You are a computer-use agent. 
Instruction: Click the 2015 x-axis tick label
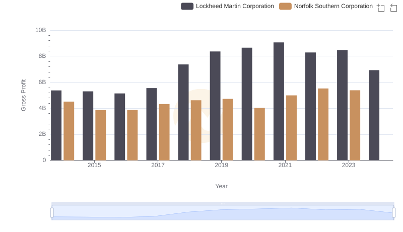94,165
